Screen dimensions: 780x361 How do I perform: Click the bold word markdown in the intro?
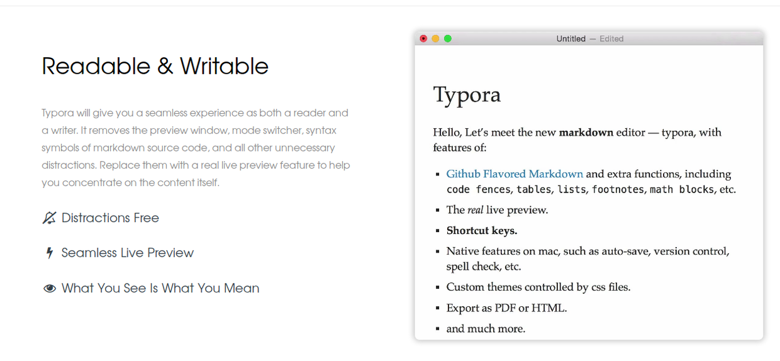pos(586,133)
